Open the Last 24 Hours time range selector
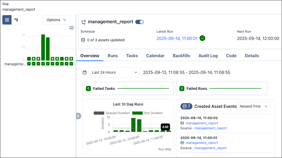Image resolution: width=282 pixels, height=158 pixels. click(115, 72)
